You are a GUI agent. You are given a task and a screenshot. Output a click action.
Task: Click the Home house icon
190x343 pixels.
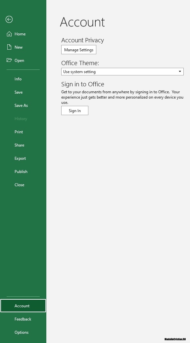tap(9, 34)
